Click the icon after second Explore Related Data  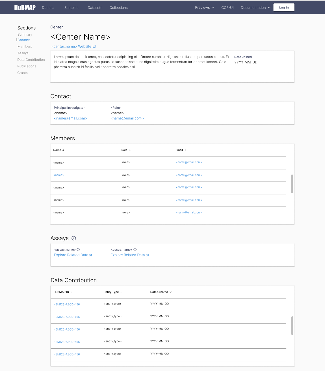tap(147, 255)
